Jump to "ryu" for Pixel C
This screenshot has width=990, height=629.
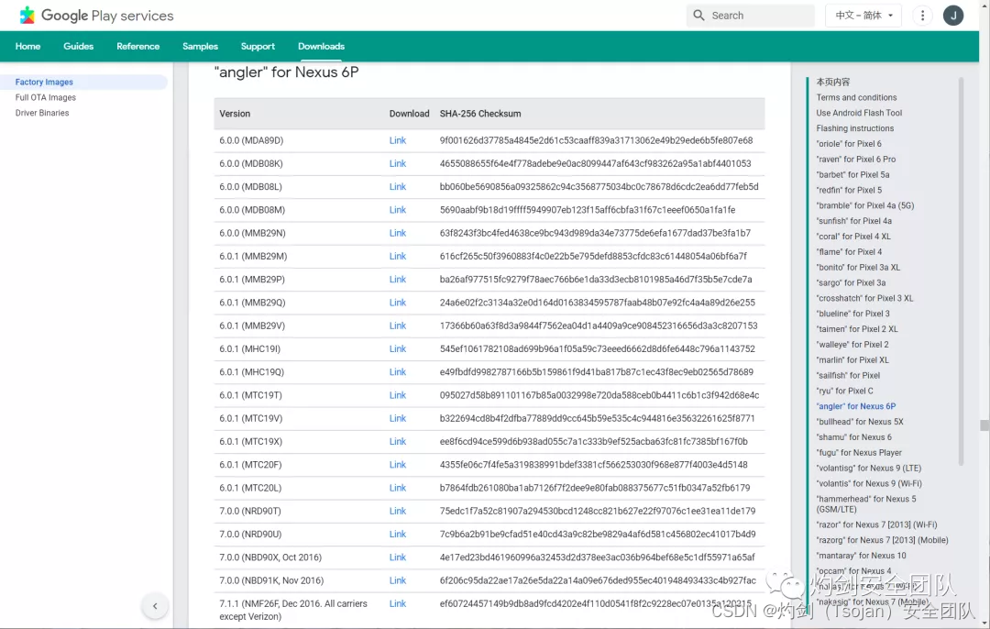[x=844, y=391]
